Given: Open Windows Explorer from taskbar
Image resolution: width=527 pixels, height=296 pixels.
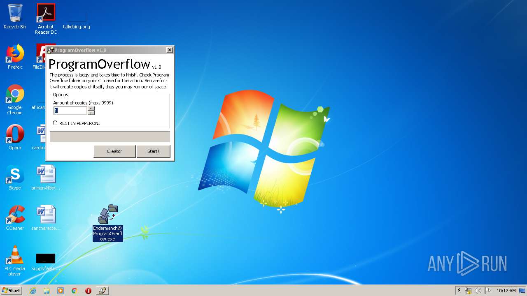Looking at the screenshot, I should [x=47, y=291].
